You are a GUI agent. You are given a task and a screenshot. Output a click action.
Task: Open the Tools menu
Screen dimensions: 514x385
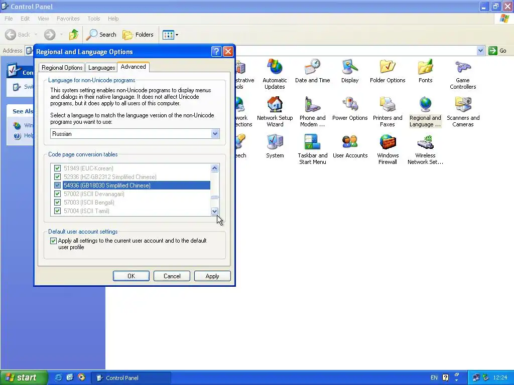pos(93,19)
